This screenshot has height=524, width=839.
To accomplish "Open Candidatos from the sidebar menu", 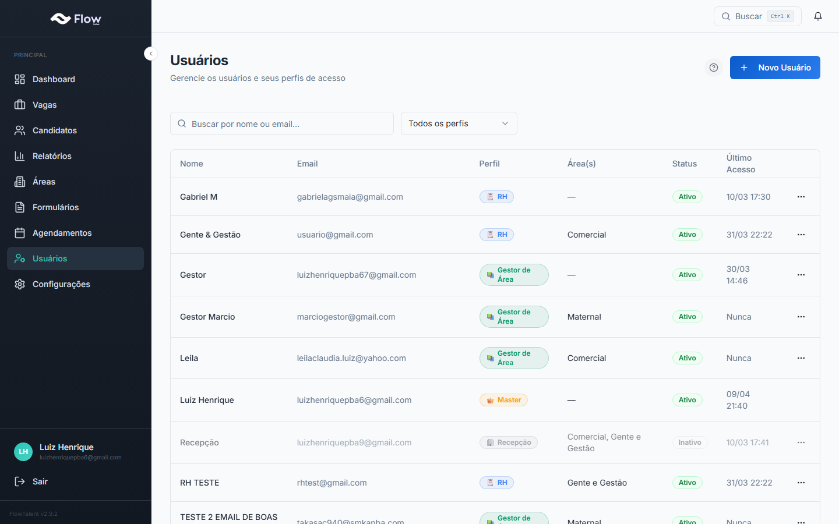I will pos(55,130).
